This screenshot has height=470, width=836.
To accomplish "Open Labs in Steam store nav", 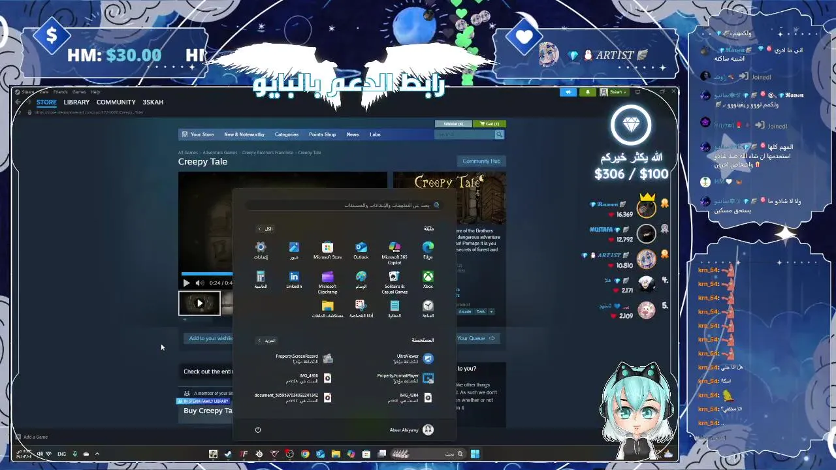I will point(375,134).
